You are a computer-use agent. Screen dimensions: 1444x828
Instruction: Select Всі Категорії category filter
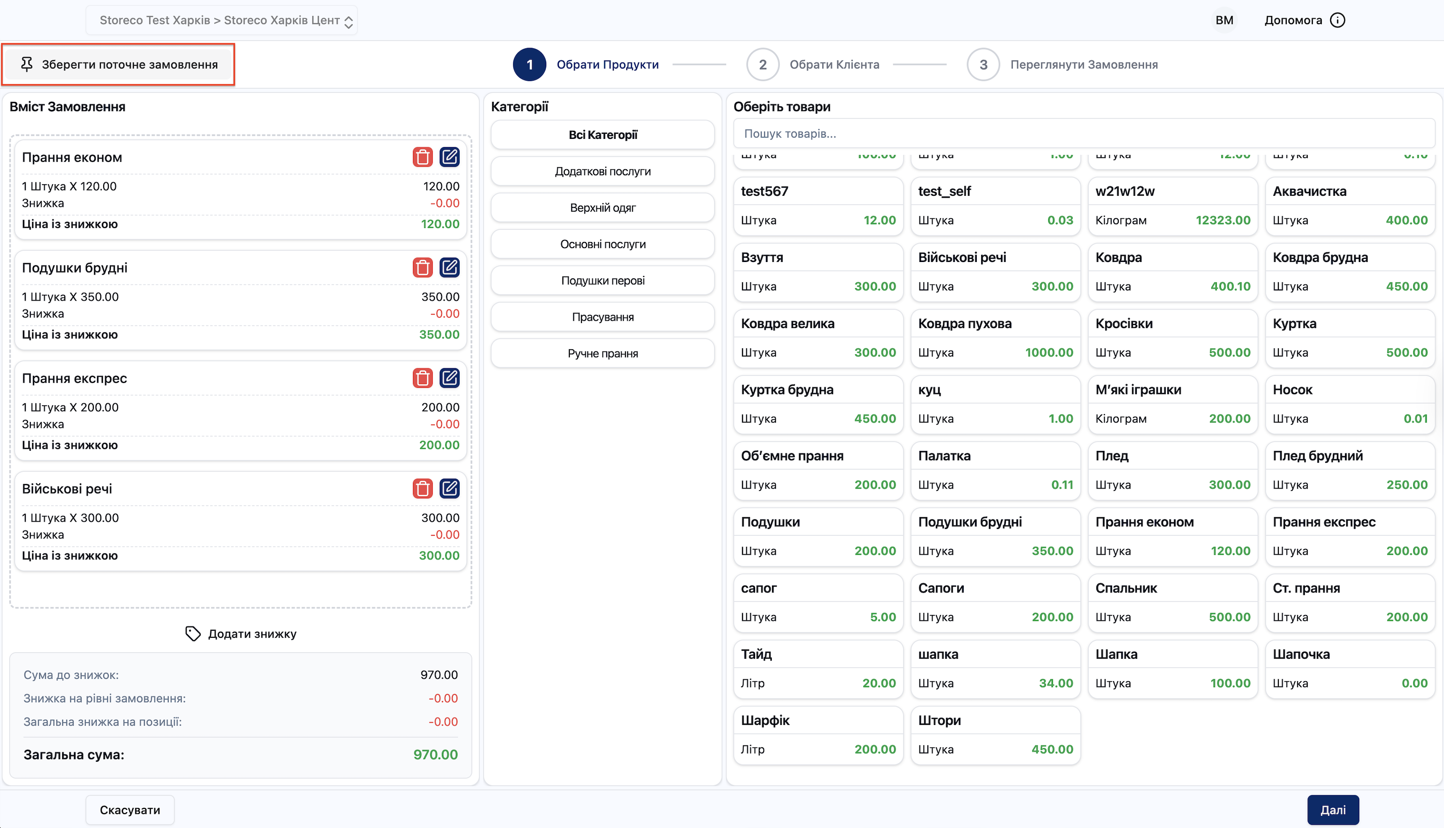coord(602,135)
